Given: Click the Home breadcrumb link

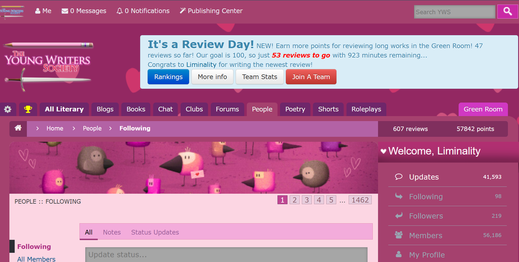Looking at the screenshot, I should coord(55,129).
